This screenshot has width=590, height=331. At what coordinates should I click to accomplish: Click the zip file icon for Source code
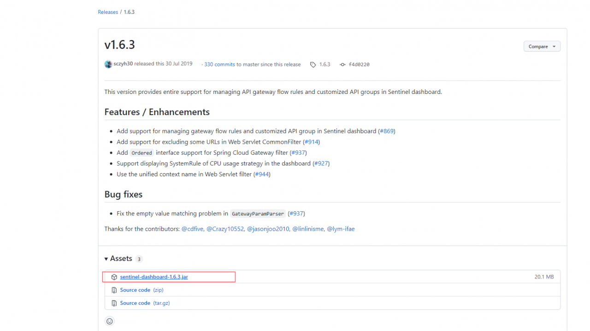[x=114, y=290]
